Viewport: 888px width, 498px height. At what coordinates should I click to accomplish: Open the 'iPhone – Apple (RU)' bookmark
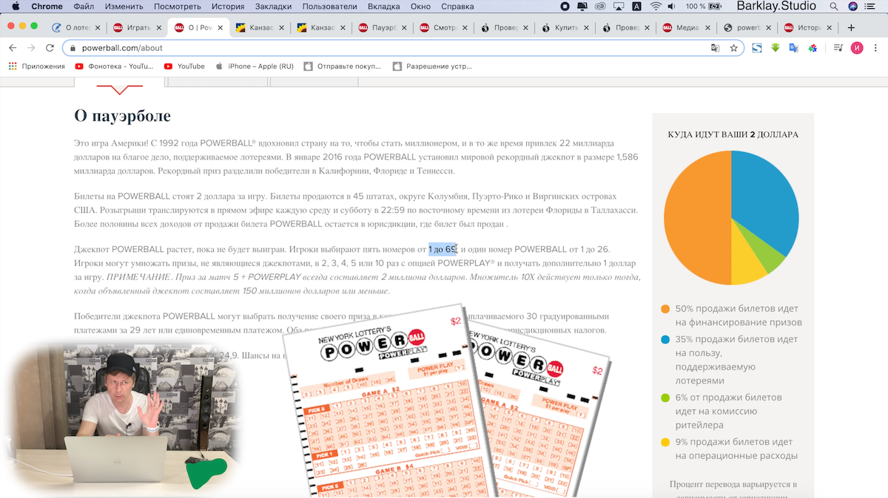tap(254, 66)
